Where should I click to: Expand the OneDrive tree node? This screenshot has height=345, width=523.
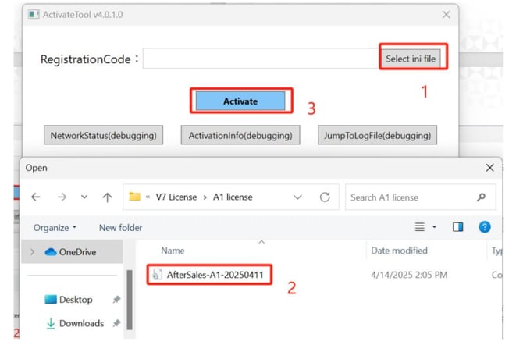[x=32, y=252]
